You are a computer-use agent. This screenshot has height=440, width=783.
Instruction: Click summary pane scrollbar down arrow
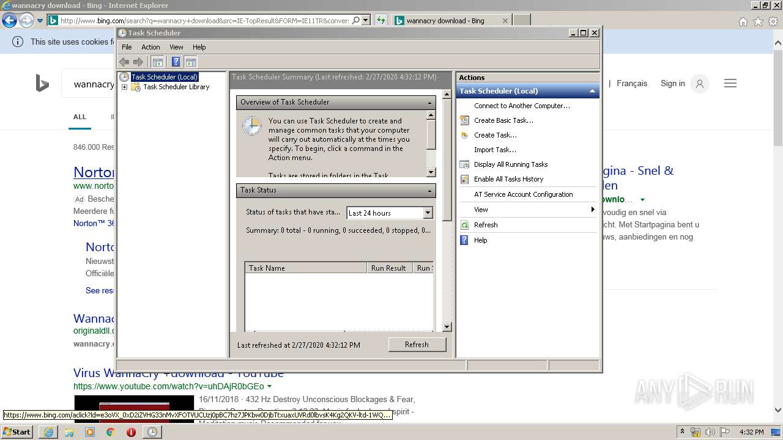click(447, 327)
